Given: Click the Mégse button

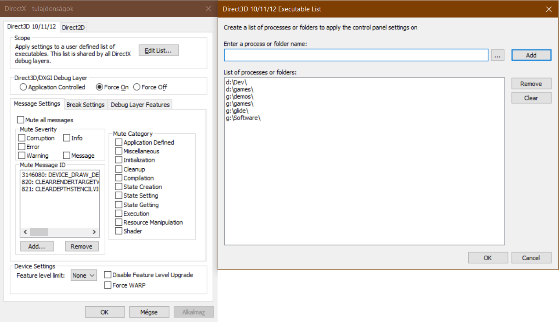Looking at the screenshot, I should coord(149,312).
